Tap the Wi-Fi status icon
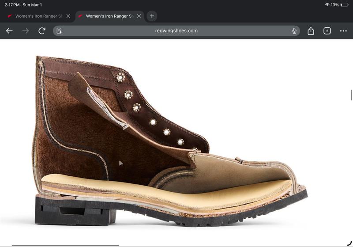 point(327,5)
